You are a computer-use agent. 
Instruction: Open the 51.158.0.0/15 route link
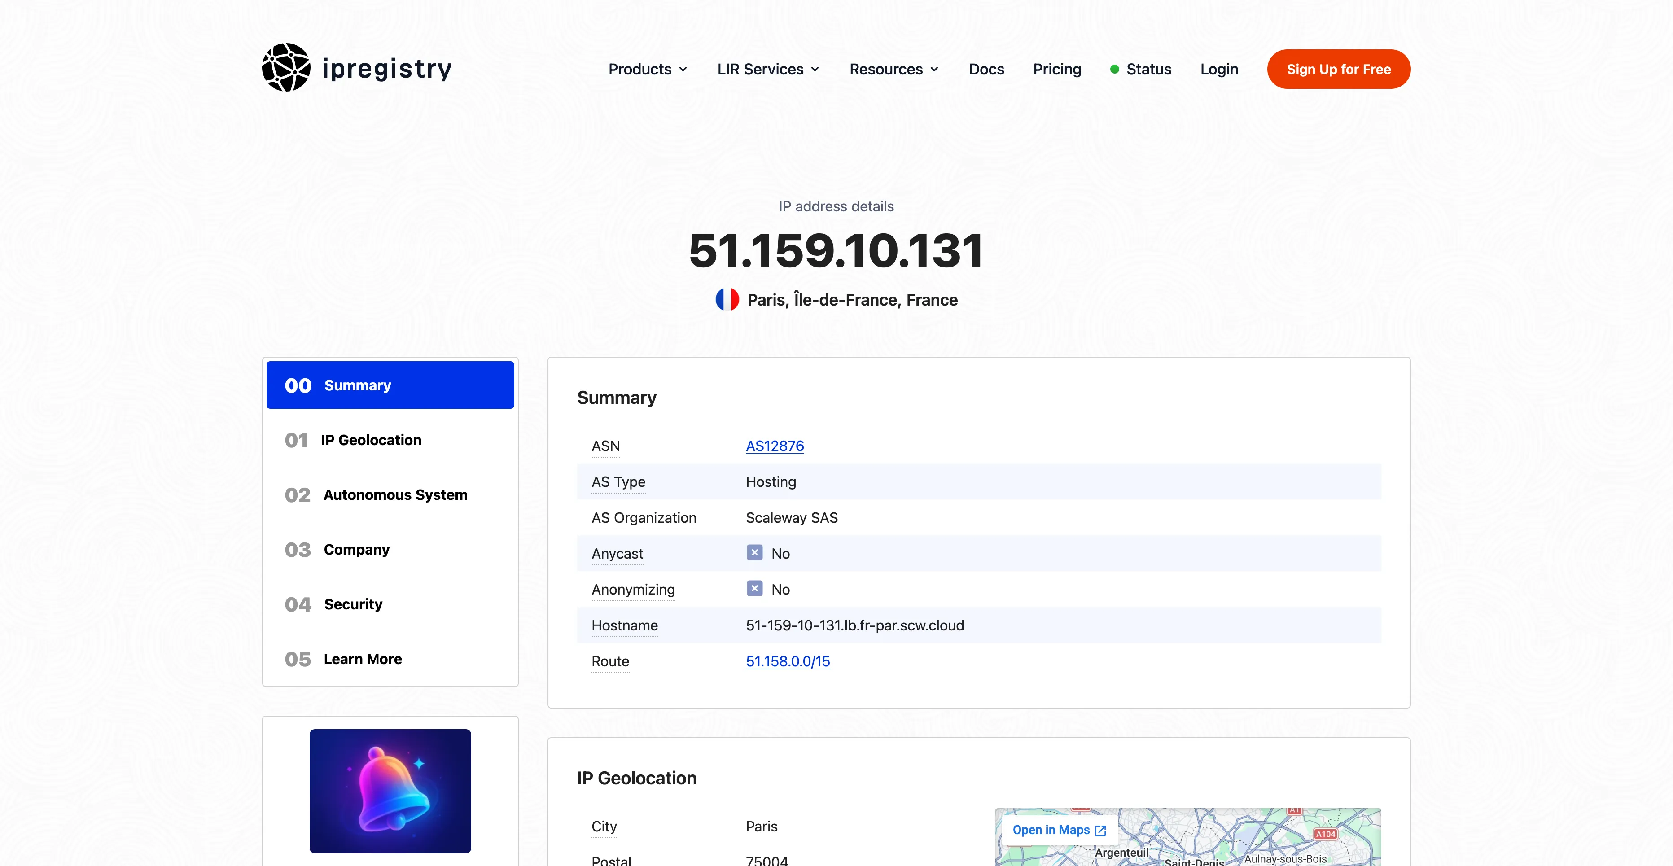(788, 661)
